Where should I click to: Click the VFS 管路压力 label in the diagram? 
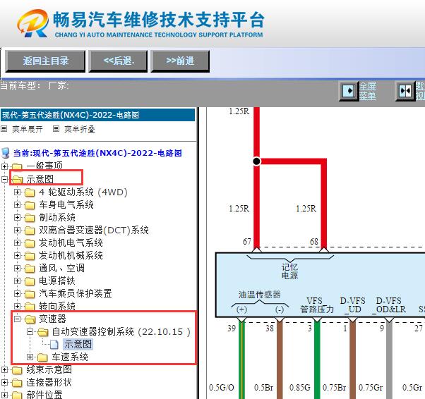(316, 305)
